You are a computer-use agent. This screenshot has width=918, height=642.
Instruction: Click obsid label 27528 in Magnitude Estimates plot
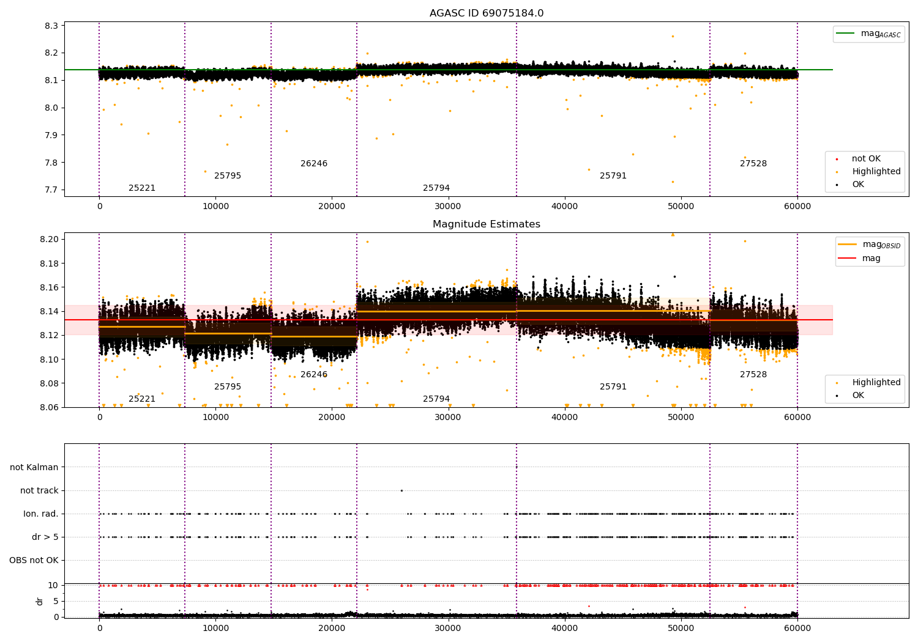tap(753, 375)
